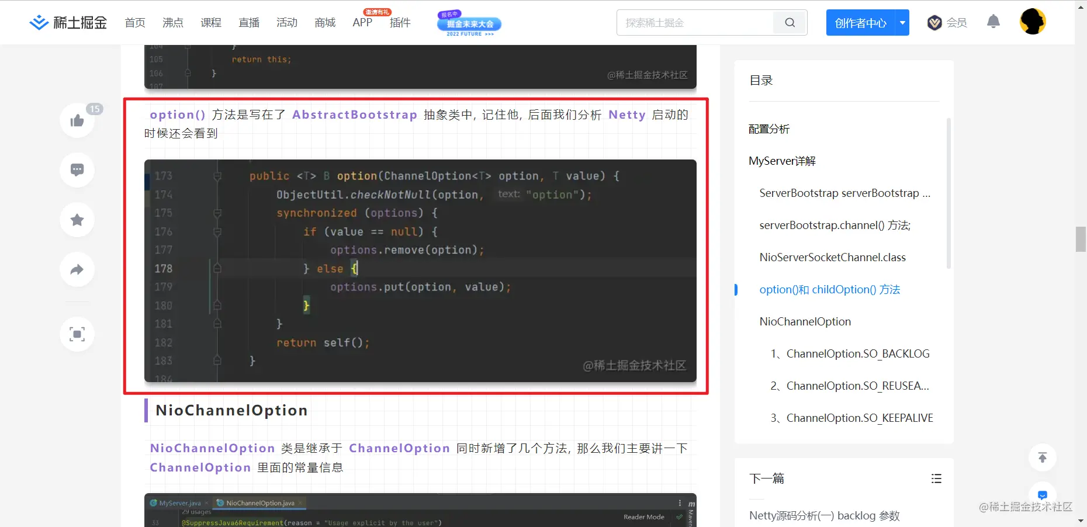Focus the 探索稀土掘金 search field
Image resolution: width=1087 pixels, height=527 pixels.
click(695, 23)
